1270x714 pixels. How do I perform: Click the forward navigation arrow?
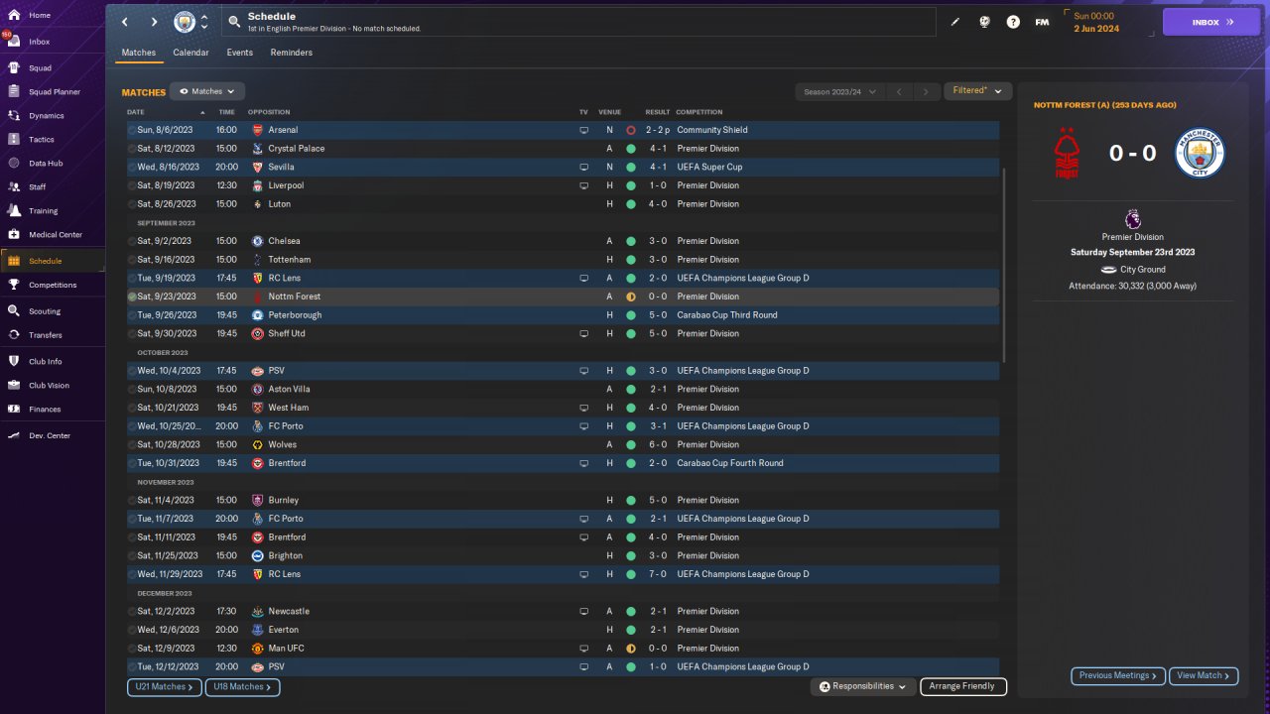154,22
